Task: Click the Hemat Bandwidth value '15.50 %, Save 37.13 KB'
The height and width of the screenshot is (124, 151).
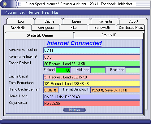Action: coord(115,90)
